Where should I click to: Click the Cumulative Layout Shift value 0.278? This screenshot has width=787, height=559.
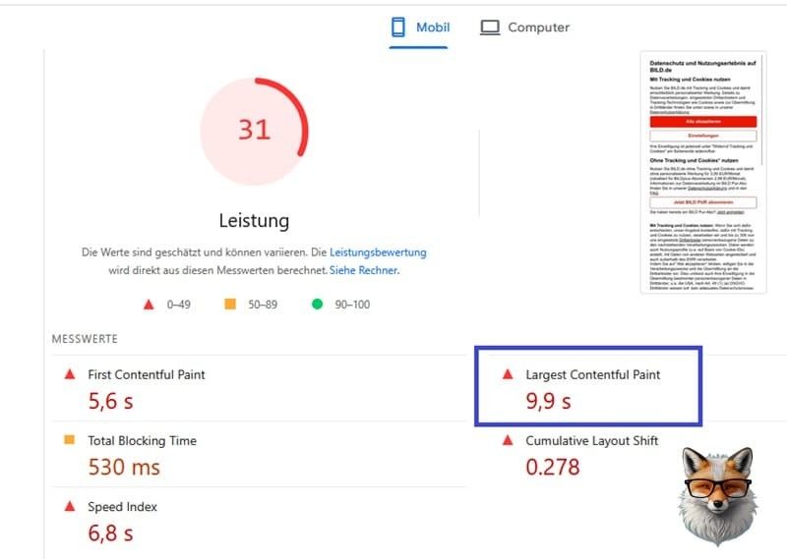(x=553, y=467)
